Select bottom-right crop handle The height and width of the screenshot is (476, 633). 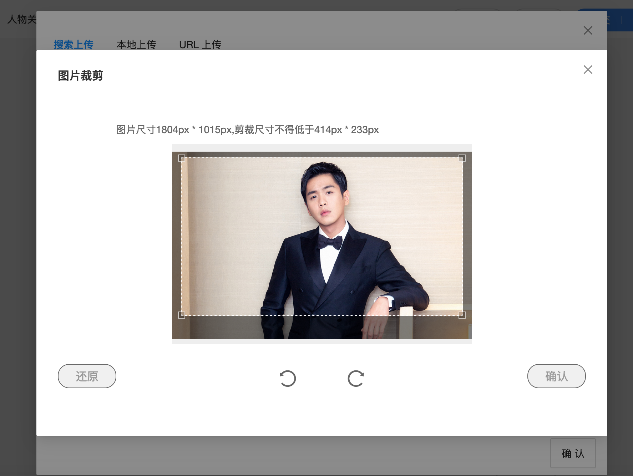coord(462,315)
